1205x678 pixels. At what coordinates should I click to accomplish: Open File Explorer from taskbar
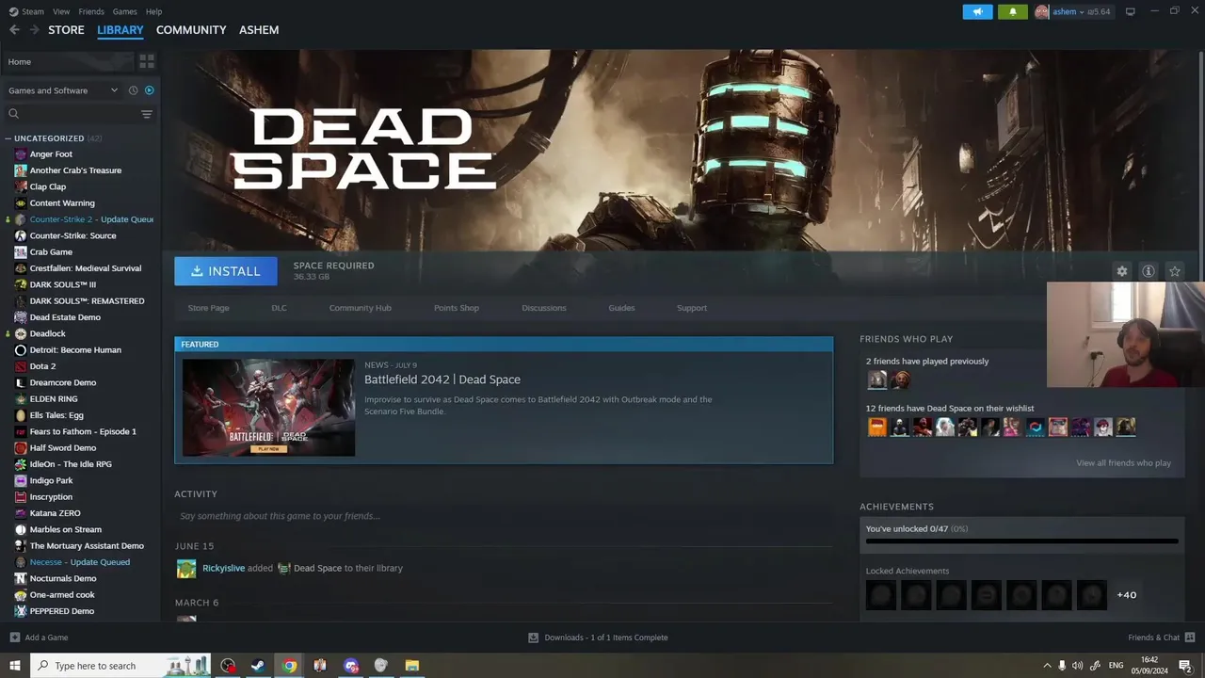(411, 666)
